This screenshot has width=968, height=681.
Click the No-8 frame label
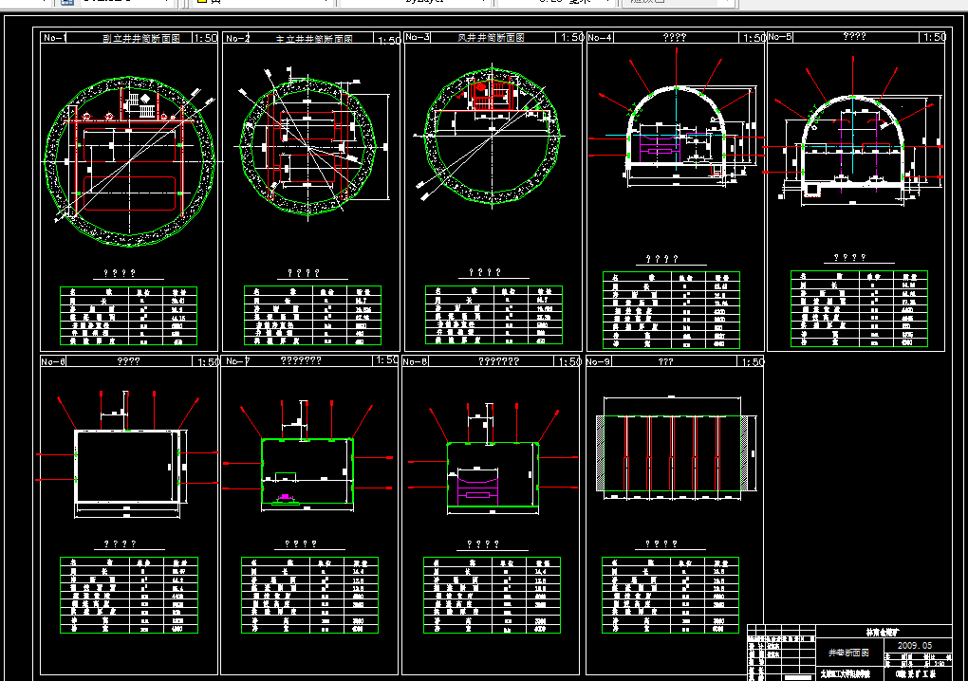pyautogui.click(x=415, y=361)
